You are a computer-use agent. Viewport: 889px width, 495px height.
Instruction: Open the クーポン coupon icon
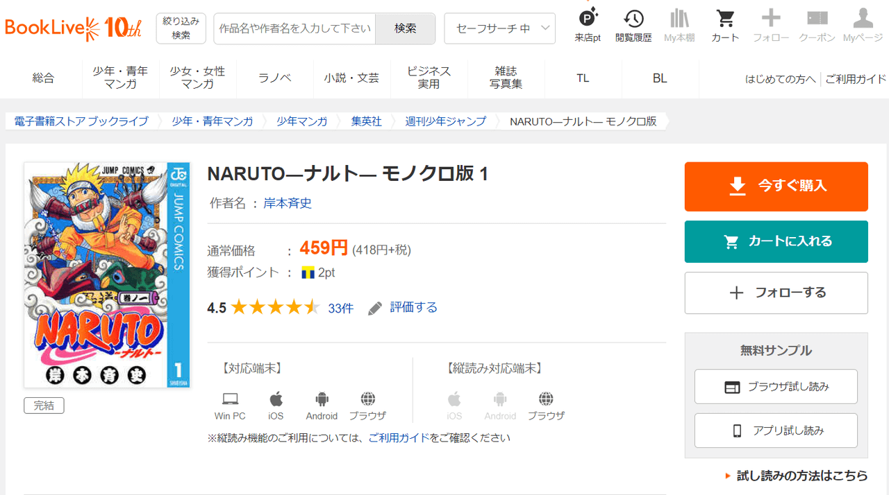817,26
